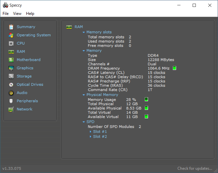
Task: Select the DDR4 type value
Action: 153,55
